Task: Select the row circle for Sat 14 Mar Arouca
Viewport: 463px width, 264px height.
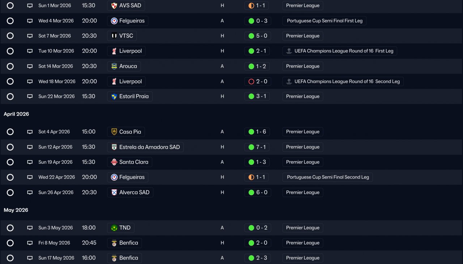Action: [10, 66]
